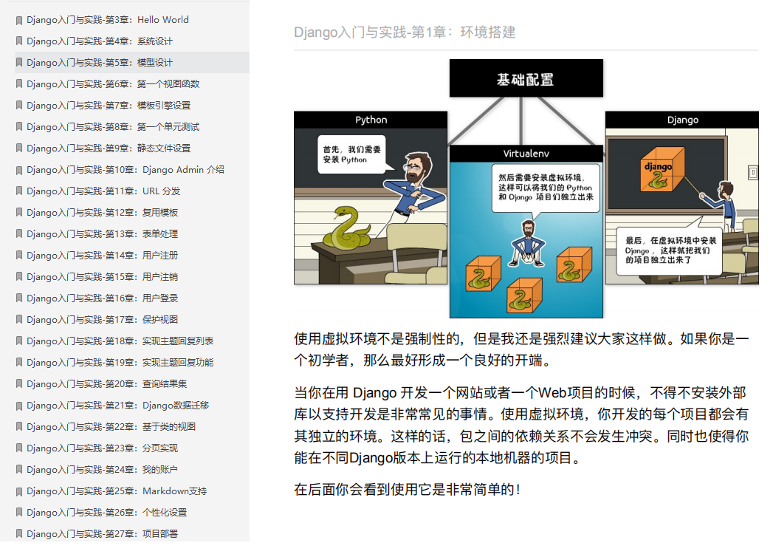
Task: Open bookmark 第12章: 复用模板
Action: coord(102,213)
